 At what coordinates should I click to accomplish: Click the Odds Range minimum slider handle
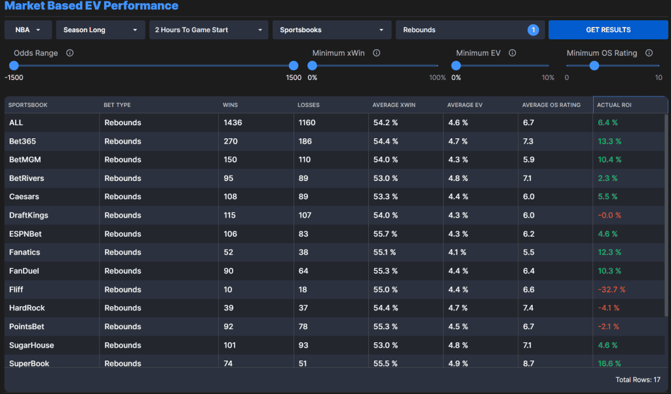(x=14, y=66)
